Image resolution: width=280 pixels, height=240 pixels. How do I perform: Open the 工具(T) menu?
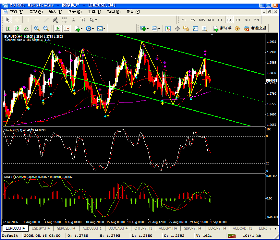[94, 12]
